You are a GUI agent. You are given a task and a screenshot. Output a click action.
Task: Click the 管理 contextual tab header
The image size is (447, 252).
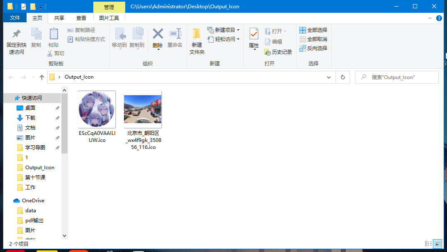point(109,7)
